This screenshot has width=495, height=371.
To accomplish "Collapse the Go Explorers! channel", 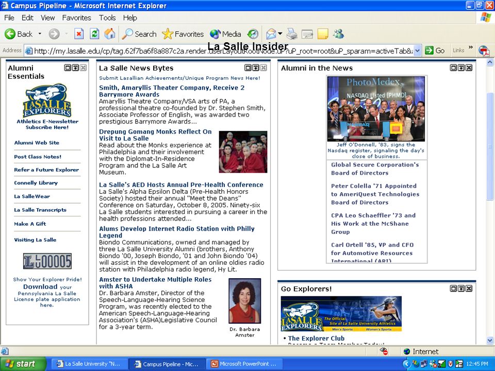I will (461, 289).
